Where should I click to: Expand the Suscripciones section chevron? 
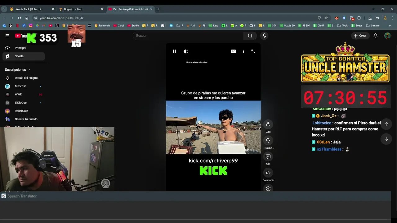(x=29, y=70)
